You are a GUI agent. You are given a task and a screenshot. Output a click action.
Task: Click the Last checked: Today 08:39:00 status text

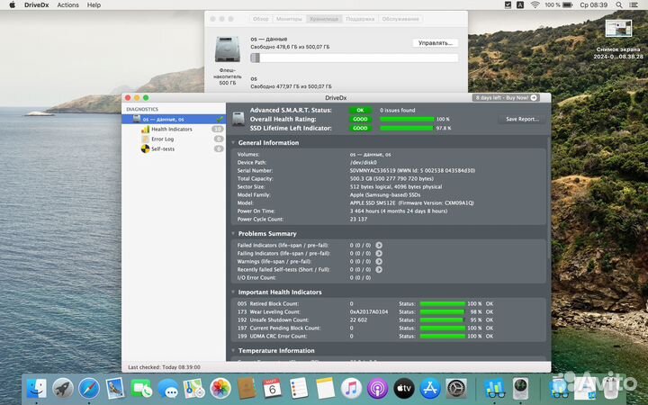pyautogui.click(x=164, y=367)
